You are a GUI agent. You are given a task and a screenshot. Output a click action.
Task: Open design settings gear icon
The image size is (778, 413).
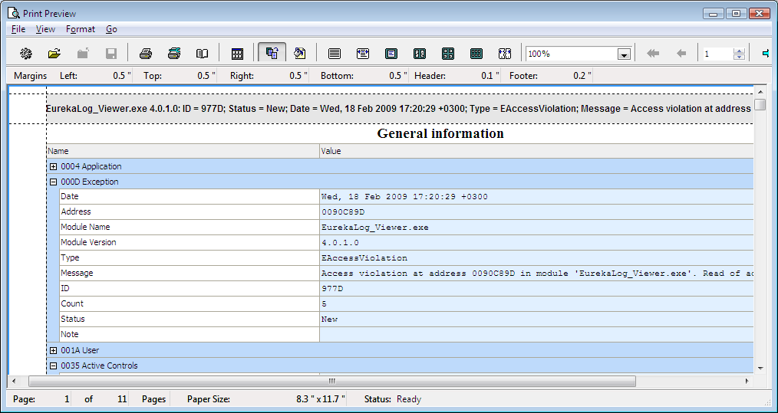26,54
